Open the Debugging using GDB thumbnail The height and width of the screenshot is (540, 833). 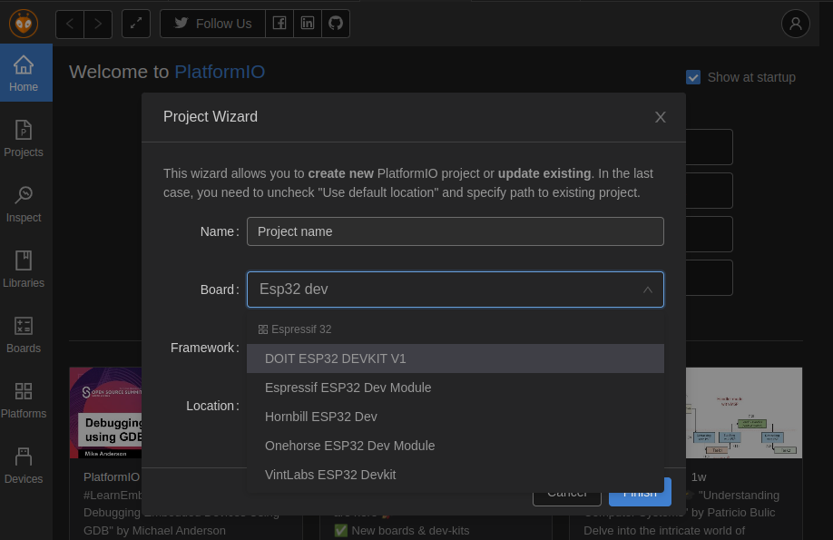[106, 412]
